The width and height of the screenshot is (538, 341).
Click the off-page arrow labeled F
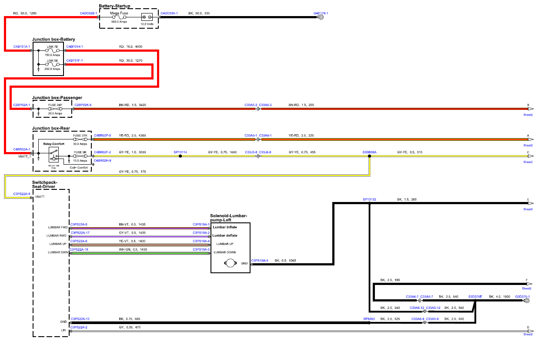coord(530,284)
